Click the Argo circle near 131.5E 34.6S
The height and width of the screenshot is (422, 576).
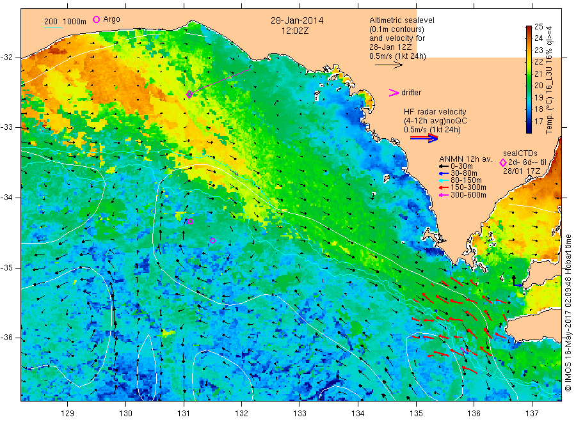click(212, 240)
